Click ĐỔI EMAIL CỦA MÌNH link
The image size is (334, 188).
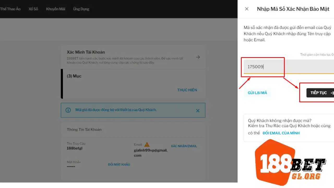[x=281, y=133]
